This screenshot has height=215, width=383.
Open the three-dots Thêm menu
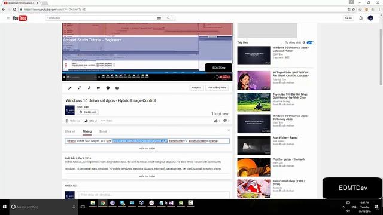point(107,121)
